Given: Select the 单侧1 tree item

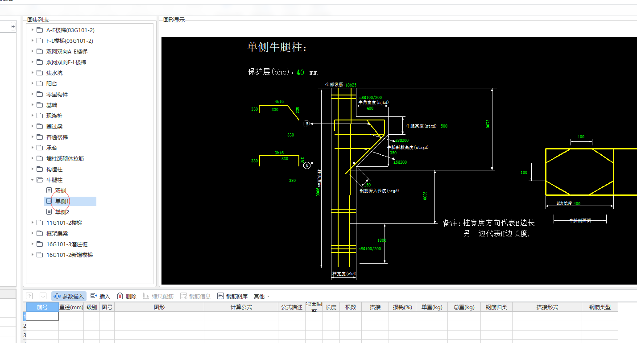Looking at the screenshot, I should pyautogui.click(x=70, y=201).
